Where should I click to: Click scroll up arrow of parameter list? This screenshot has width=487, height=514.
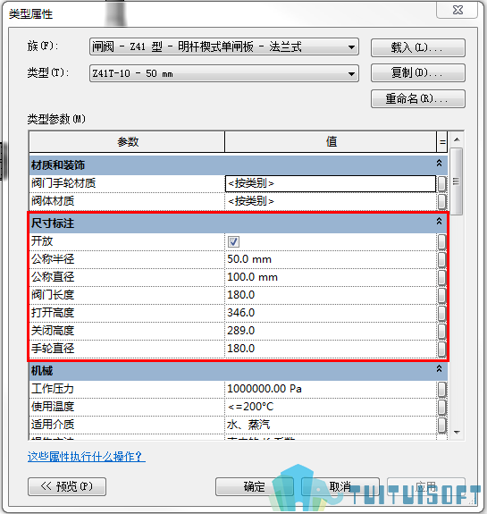[457, 139]
